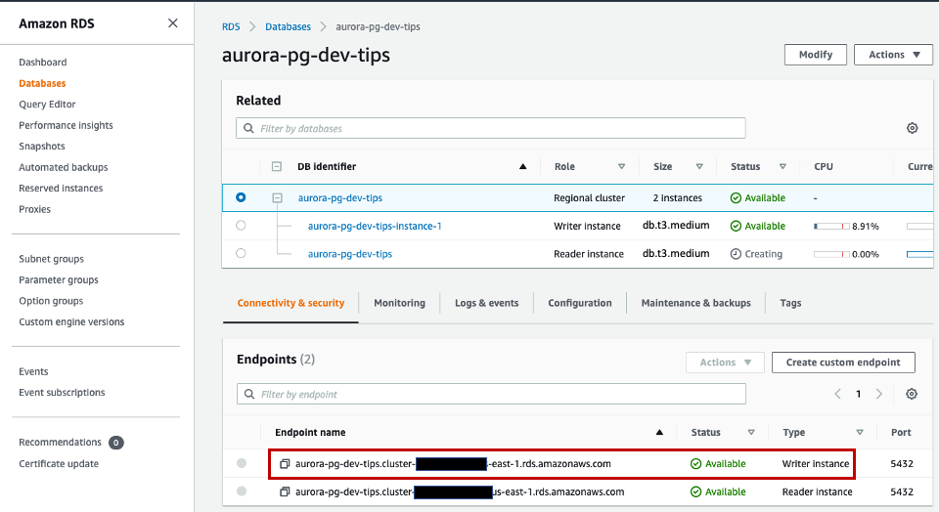Image resolution: width=939 pixels, height=512 pixels.
Task: Open aurora-pg-dev-tips cluster link
Action: click(x=340, y=198)
